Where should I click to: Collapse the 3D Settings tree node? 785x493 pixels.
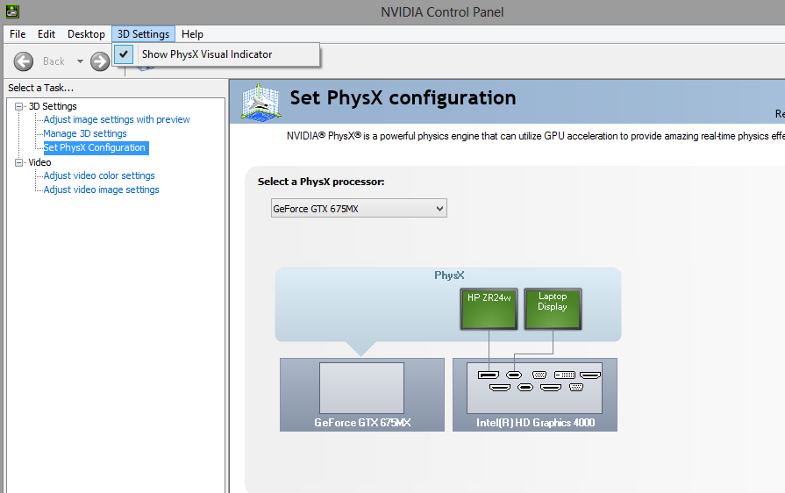[x=20, y=106]
